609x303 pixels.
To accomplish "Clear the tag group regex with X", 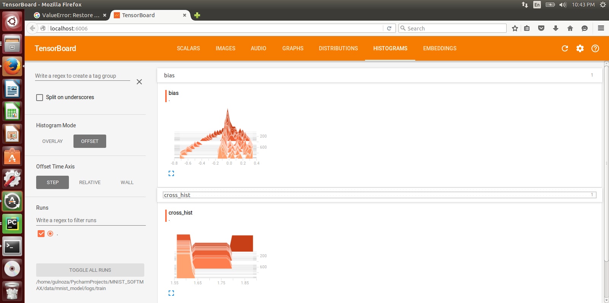I will tap(139, 82).
